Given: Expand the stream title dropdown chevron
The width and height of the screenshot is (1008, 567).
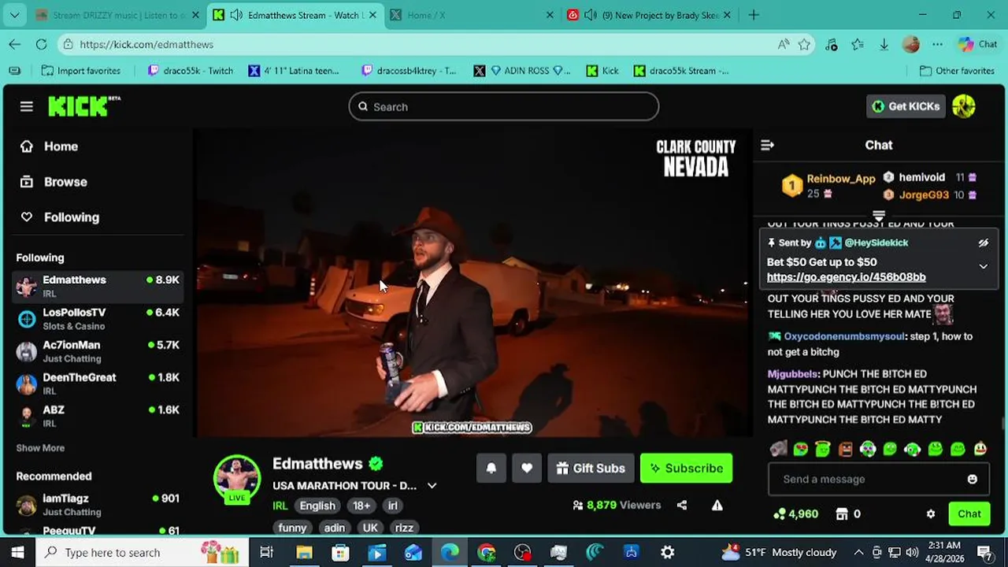Looking at the screenshot, I should pyautogui.click(x=432, y=486).
